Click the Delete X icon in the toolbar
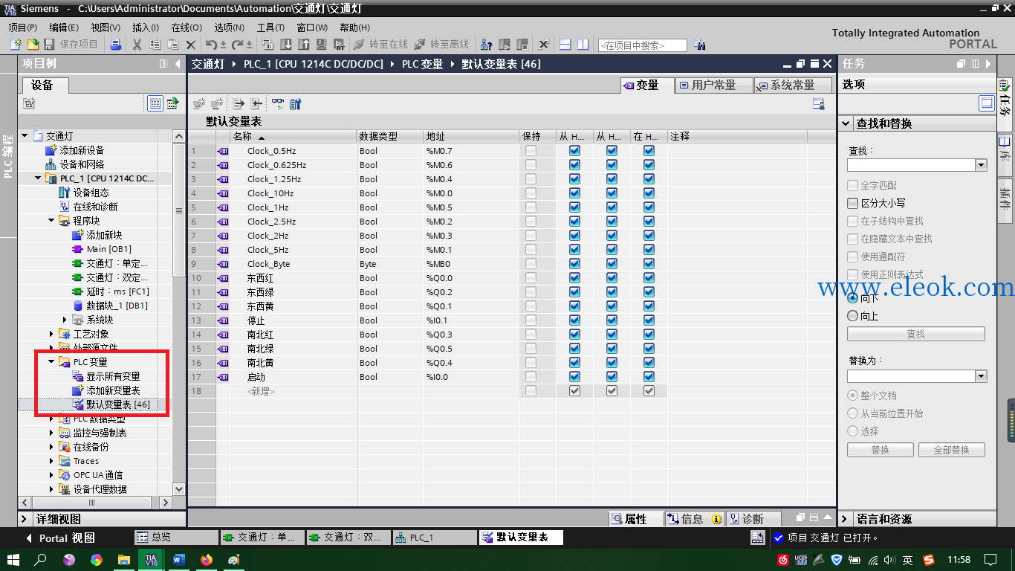The height and width of the screenshot is (571, 1015). [x=190, y=45]
